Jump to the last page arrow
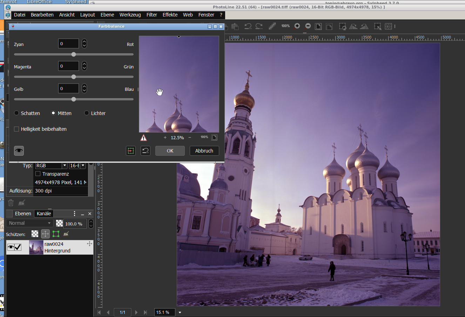Viewport: 465px width, 317px height. (145, 312)
